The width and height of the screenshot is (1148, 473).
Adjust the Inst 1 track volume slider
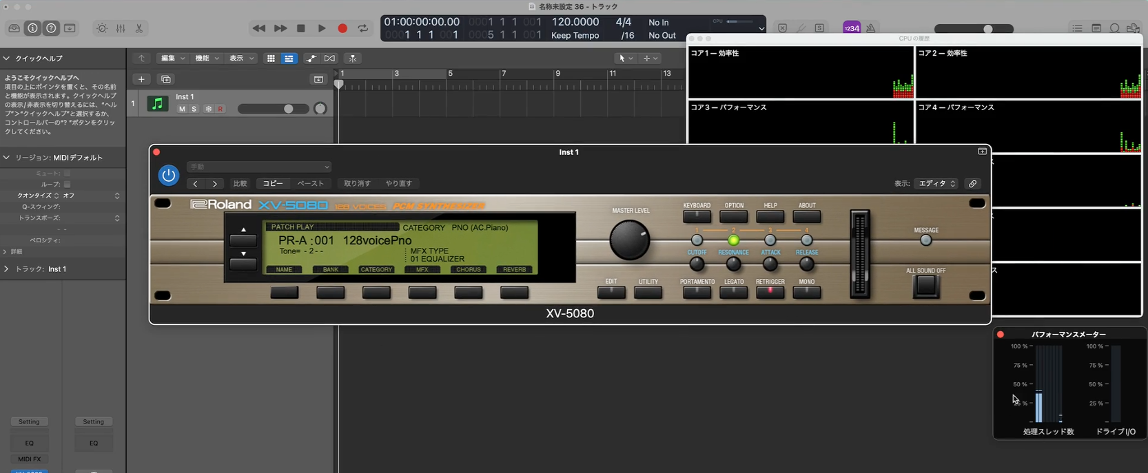point(273,109)
